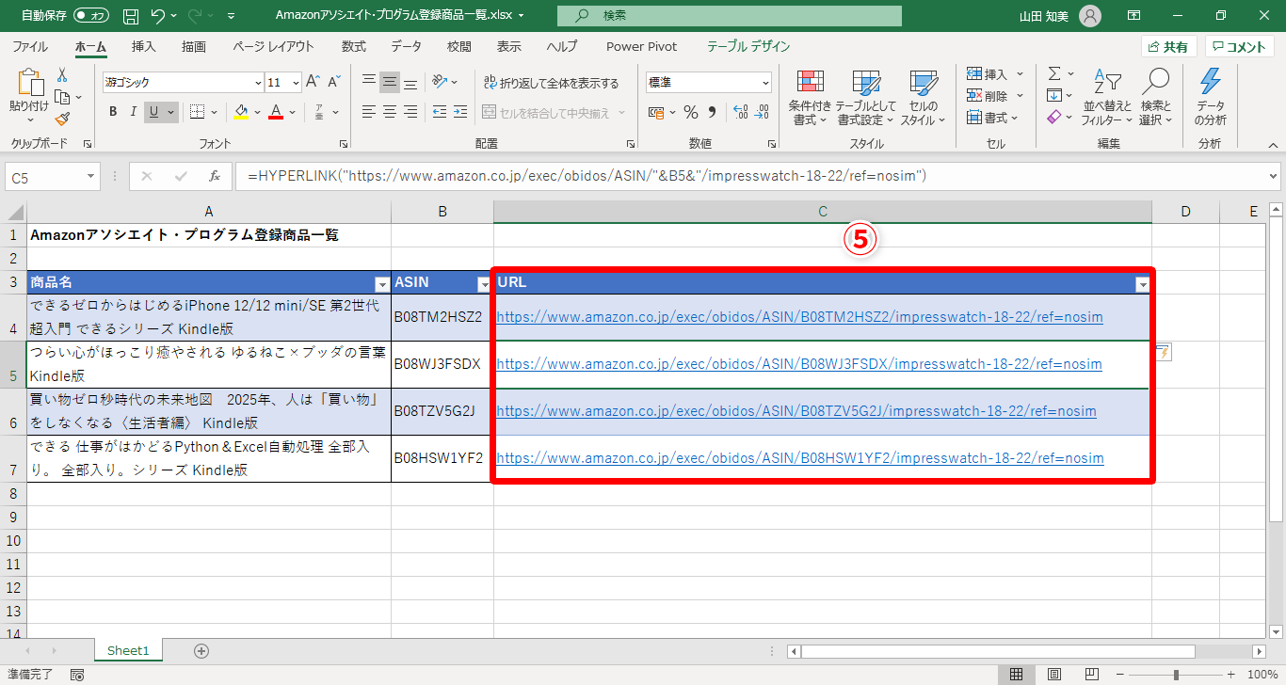Image resolution: width=1286 pixels, height=685 pixels.
Task: Adjust the zoom slider in status bar
Action: (1177, 675)
